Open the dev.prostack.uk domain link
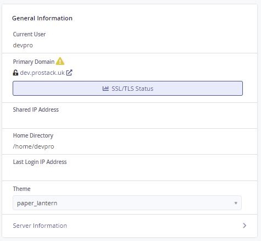 [x=42, y=73]
